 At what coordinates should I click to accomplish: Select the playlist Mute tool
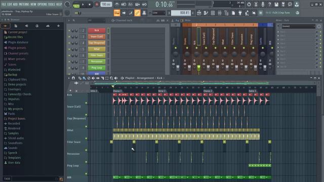pyautogui.click(x=93, y=78)
